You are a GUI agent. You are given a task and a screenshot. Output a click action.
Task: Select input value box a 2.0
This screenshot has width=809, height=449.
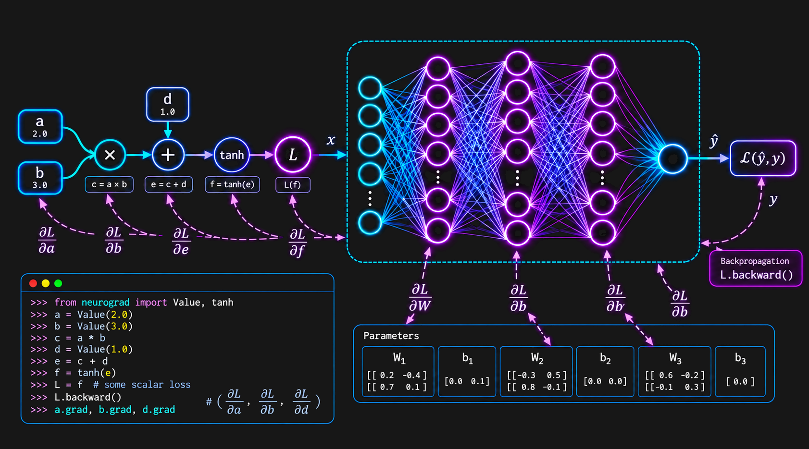[40, 127]
